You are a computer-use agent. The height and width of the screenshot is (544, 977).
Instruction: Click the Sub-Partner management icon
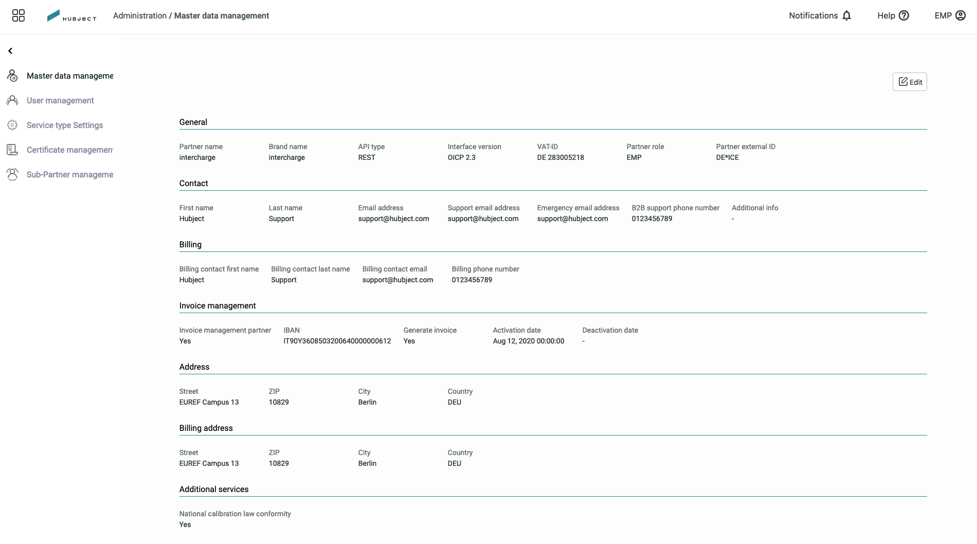coord(12,174)
